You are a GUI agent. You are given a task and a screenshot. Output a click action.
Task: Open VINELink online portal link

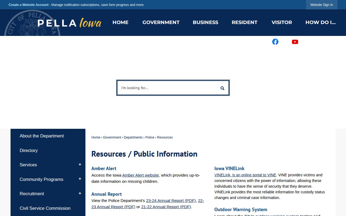click(x=245, y=175)
